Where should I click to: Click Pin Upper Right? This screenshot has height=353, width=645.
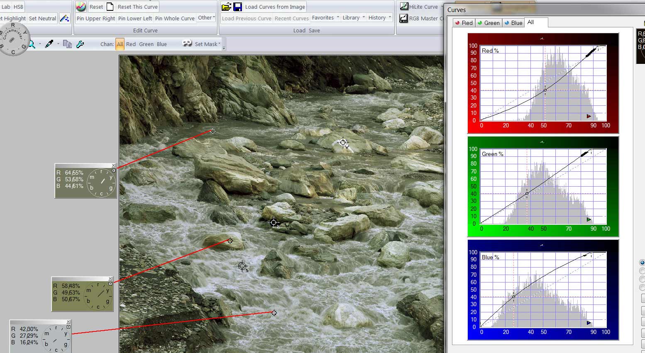point(96,18)
